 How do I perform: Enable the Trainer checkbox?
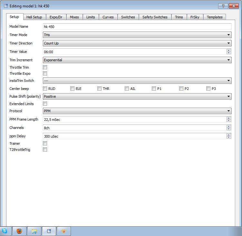coord(45,143)
